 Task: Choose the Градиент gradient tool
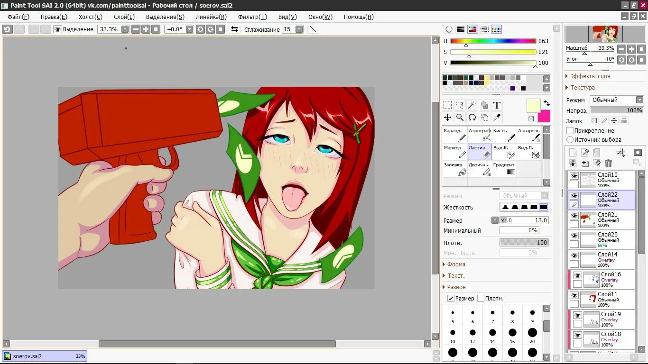point(504,169)
